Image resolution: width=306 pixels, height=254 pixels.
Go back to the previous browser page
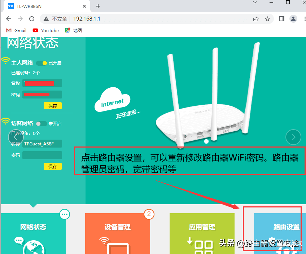coord(9,19)
